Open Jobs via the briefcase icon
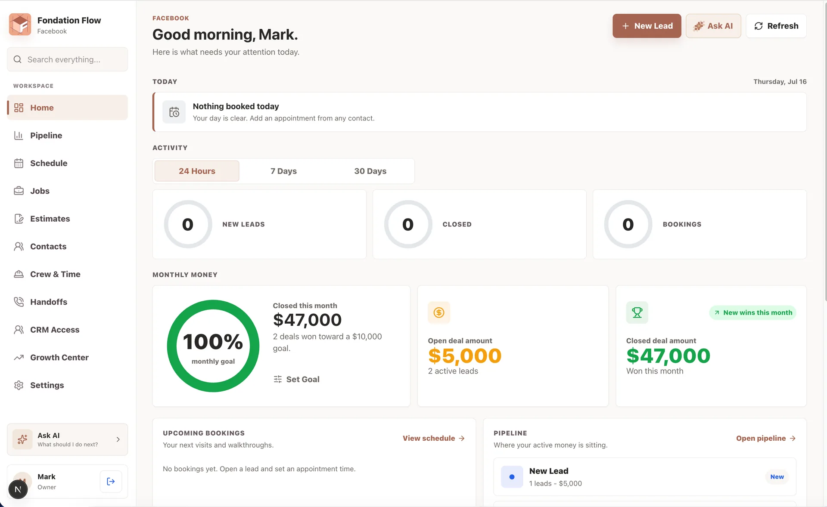 click(x=19, y=191)
